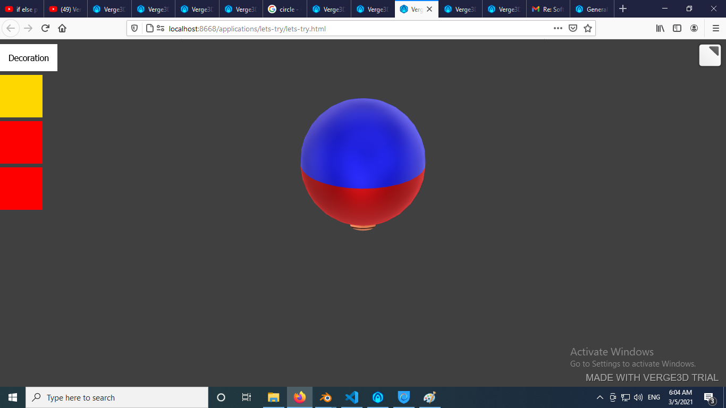Screen dimensions: 726x408
Task: Click the Verge3D fullscreen button
Action: pyautogui.click(x=710, y=55)
